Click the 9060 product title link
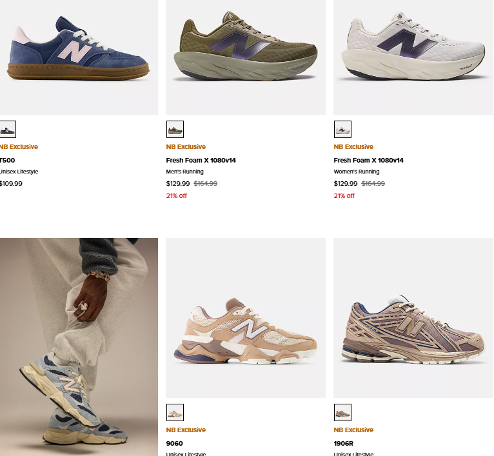This screenshot has width=494, height=456. [x=174, y=443]
